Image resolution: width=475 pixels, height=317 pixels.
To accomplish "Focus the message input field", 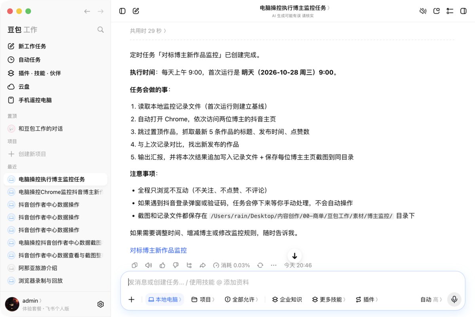I will (293, 282).
